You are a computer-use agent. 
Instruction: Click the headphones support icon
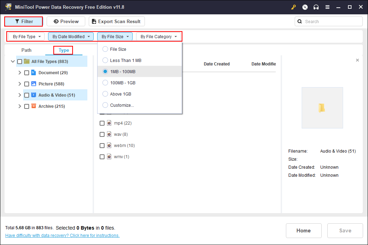pyautogui.click(x=316, y=7)
